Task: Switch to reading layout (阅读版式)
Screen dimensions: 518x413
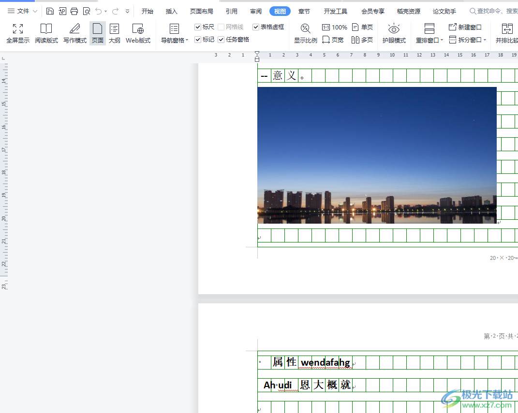Action: pos(46,33)
